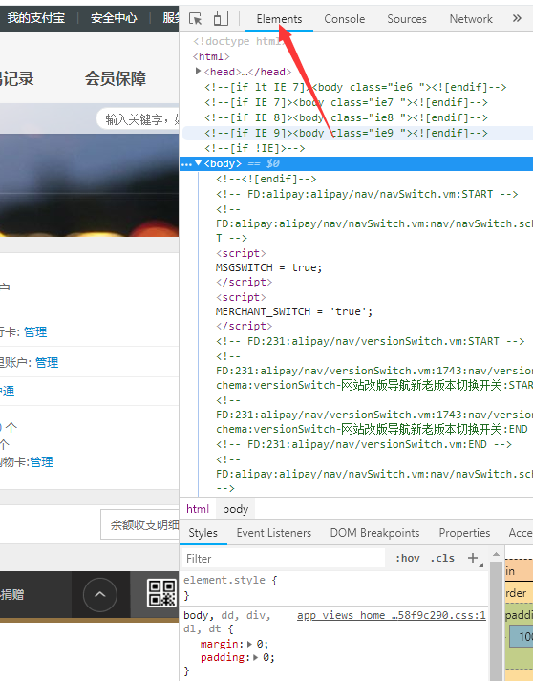Open the app_views_home css source link

coord(392,615)
